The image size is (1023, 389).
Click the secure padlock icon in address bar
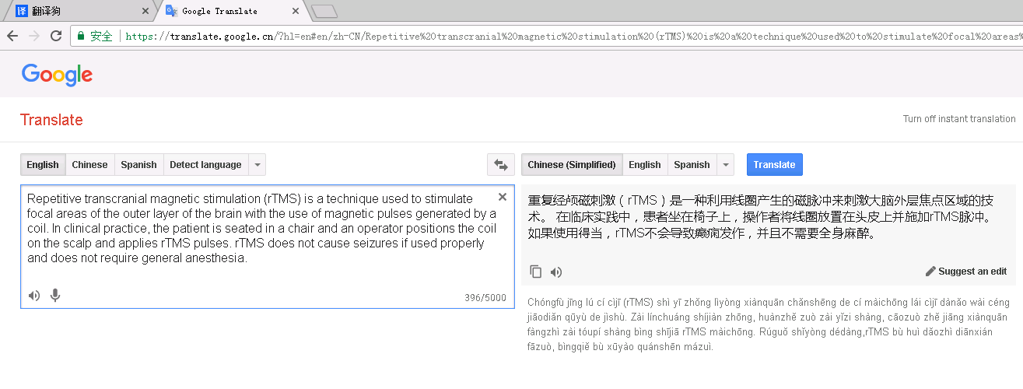click(x=80, y=36)
